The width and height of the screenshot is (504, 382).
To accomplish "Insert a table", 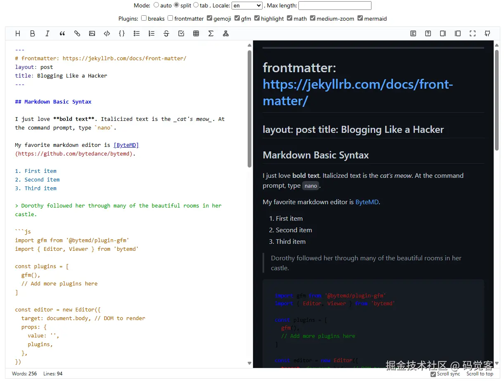I will point(196,33).
